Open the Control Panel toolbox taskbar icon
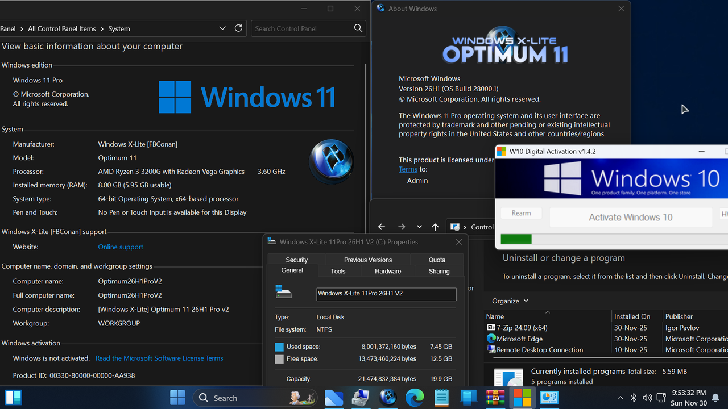Viewport: 728px width, 409px height. coord(361,398)
